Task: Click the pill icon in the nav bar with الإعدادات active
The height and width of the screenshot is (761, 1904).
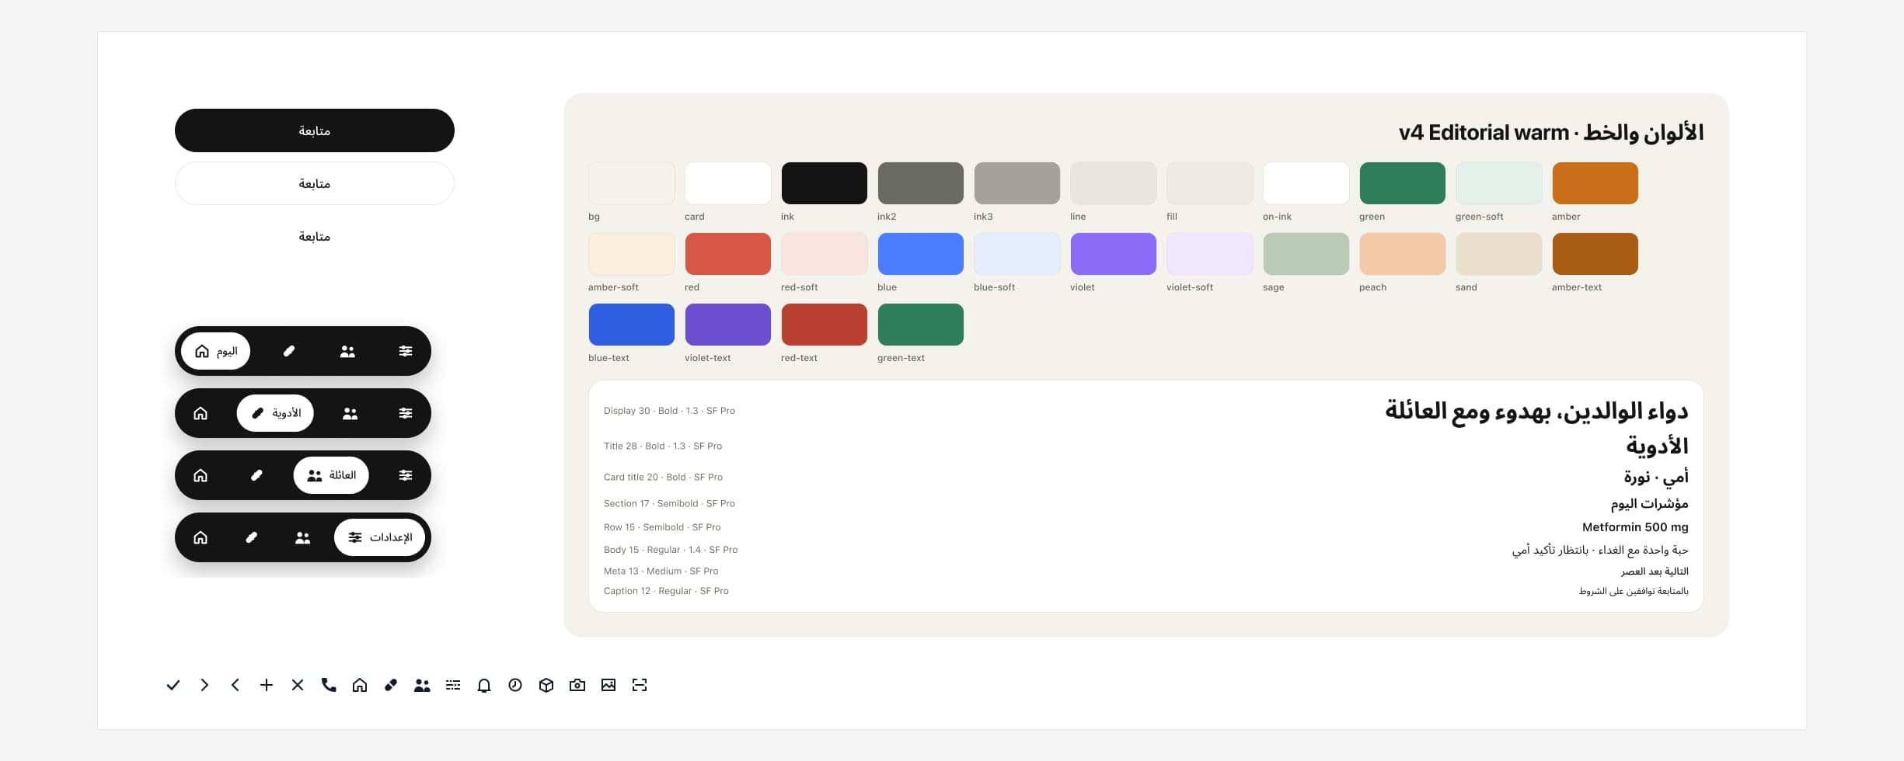Action: tap(251, 537)
